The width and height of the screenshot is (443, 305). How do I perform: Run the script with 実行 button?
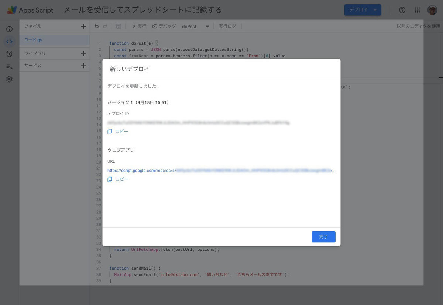tap(139, 26)
